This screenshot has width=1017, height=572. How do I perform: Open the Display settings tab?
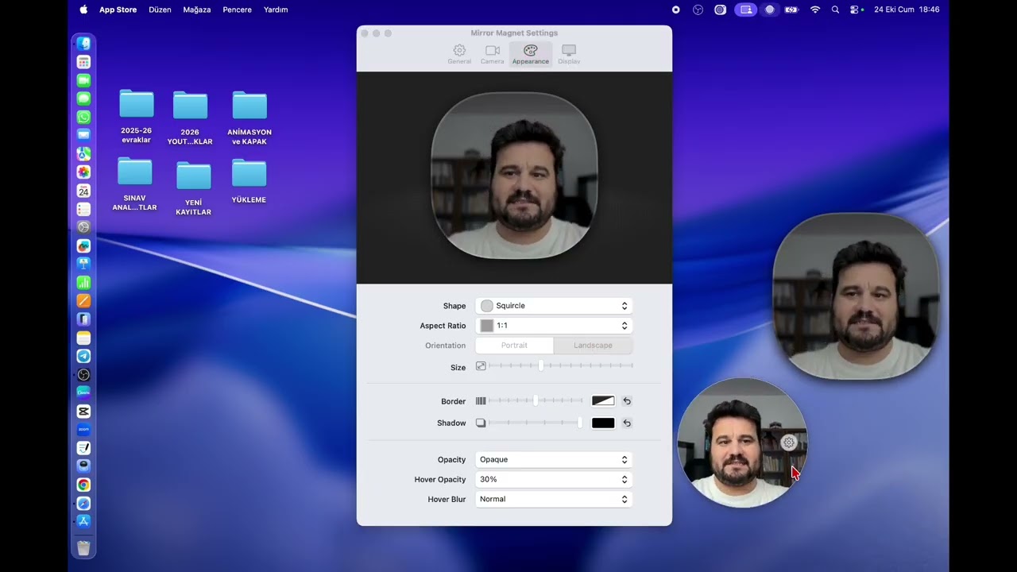click(569, 54)
